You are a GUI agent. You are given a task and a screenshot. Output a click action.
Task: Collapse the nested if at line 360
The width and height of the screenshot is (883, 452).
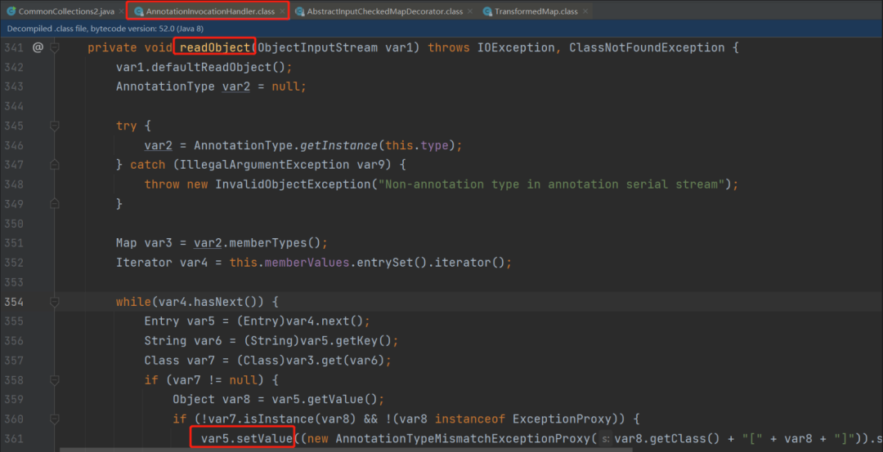[x=55, y=419]
